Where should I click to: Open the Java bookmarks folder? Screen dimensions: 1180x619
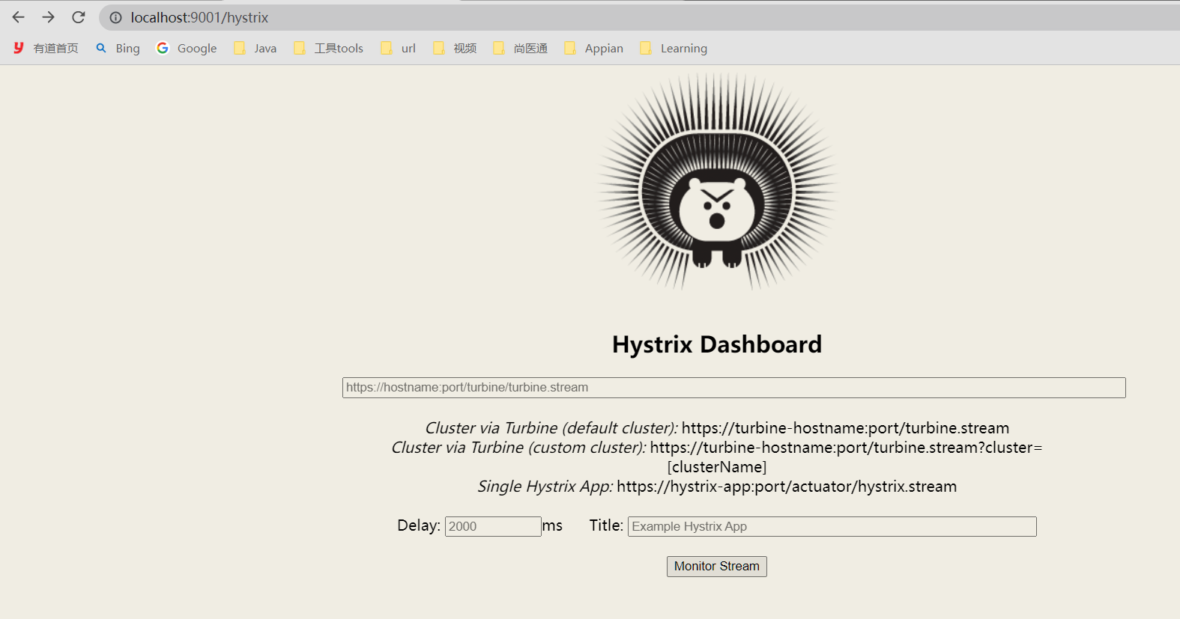point(255,48)
